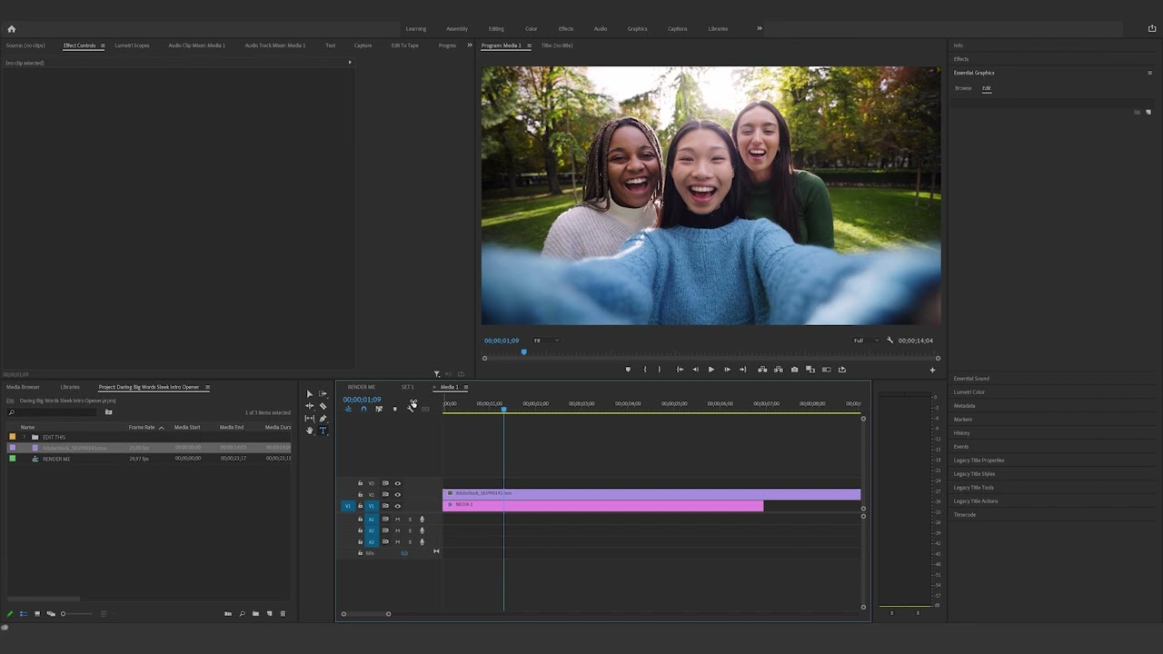Open Project panel menu icon
The image size is (1163, 654).
pos(207,388)
